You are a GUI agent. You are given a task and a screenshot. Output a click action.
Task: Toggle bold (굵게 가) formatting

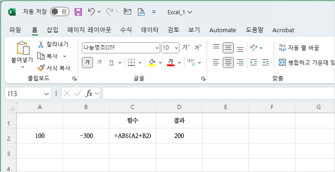87,63
